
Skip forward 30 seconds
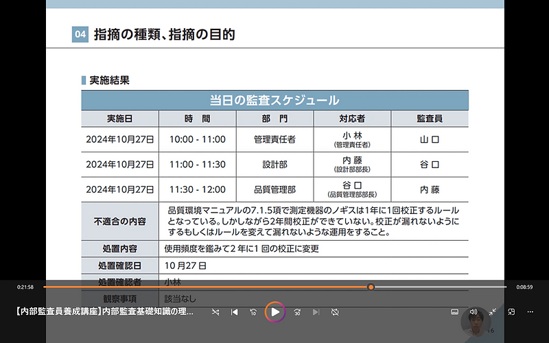[x=297, y=312]
